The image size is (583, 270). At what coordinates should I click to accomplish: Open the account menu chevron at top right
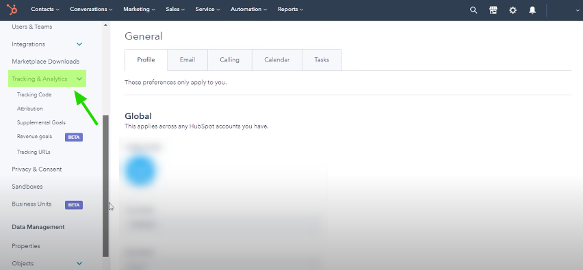[577, 10]
